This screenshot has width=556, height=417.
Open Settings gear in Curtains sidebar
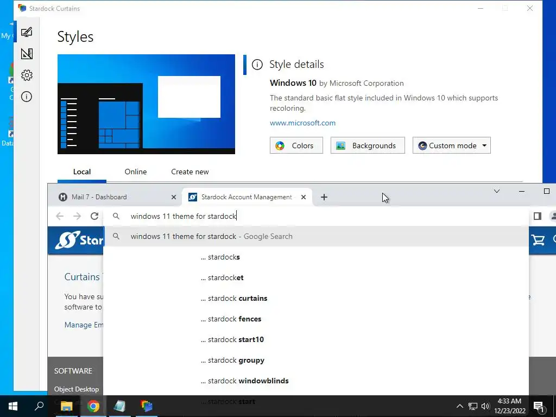(27, 75)
